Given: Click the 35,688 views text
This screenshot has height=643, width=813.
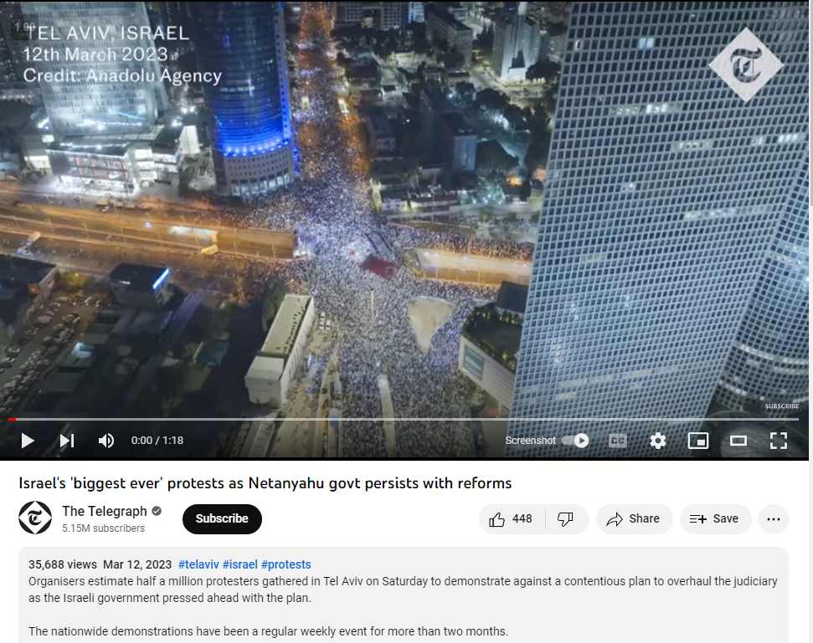Looking at the screenshot, I should coord(63,564).
